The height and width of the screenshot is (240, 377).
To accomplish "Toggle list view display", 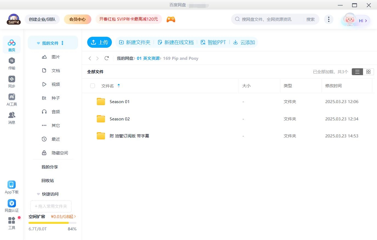I will coord(357,72).
